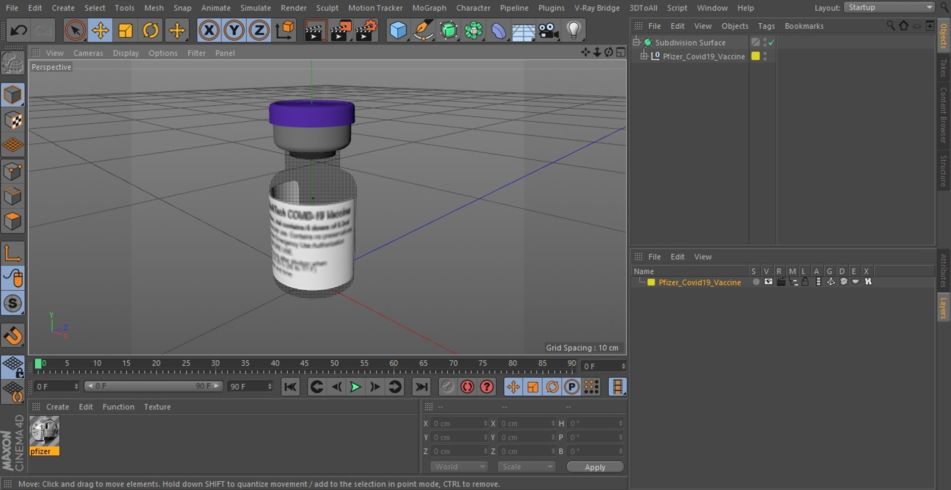Open the Simulate menu
The height and width of the screenshot is (490, 951).
click(x=256, y=8)
